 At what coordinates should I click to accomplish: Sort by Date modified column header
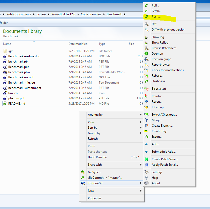(x=78, y=44)
